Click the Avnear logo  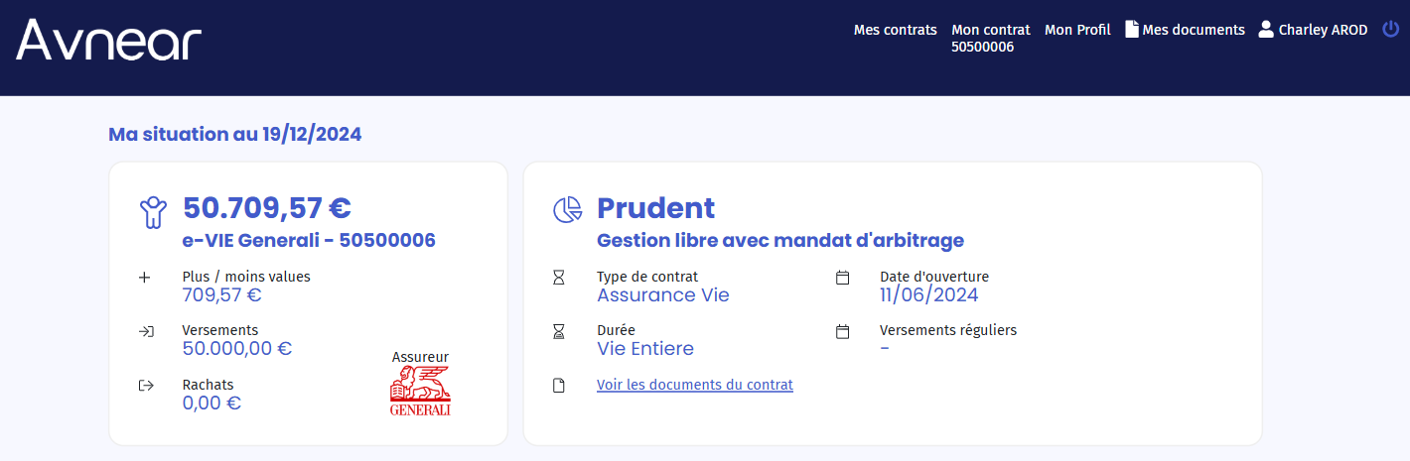click(x=109, y=42)
